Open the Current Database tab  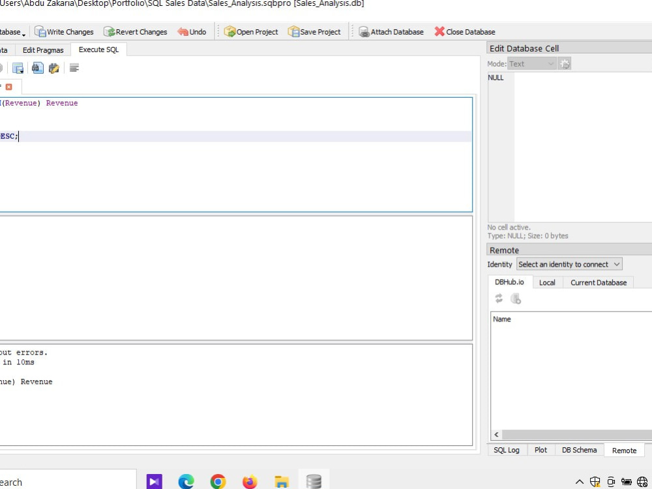coord(599,282)
